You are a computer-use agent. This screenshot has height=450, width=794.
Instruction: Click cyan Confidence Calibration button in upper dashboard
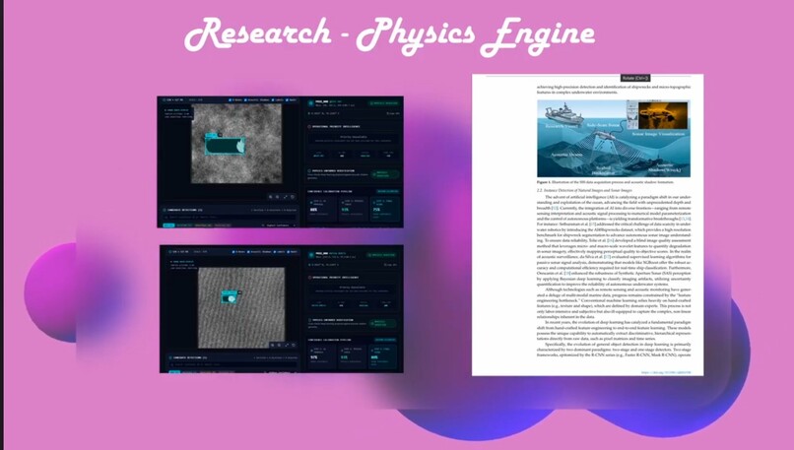pos(388,191)
